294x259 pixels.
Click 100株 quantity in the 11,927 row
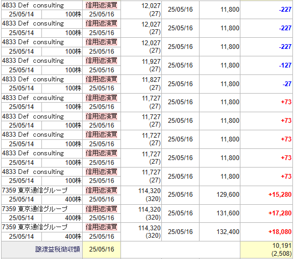[x=73, y=70]
